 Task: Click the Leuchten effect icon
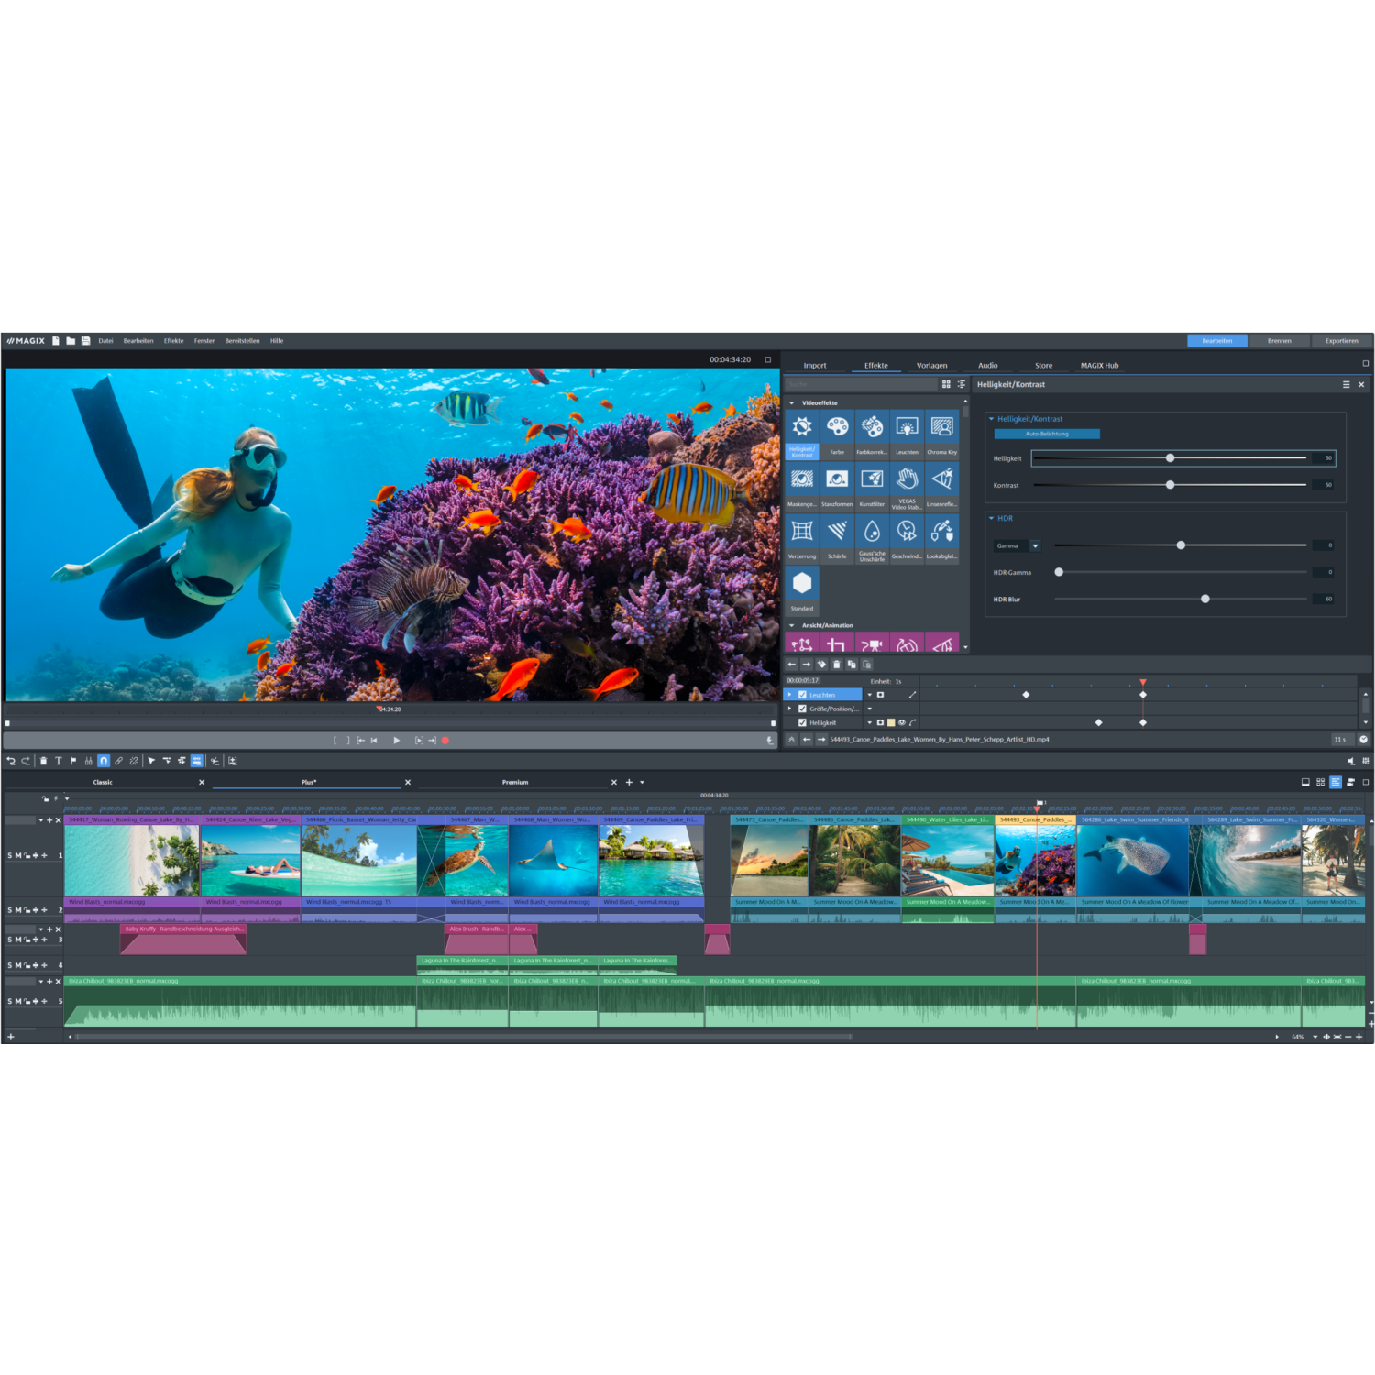click(x=907, y=428)
